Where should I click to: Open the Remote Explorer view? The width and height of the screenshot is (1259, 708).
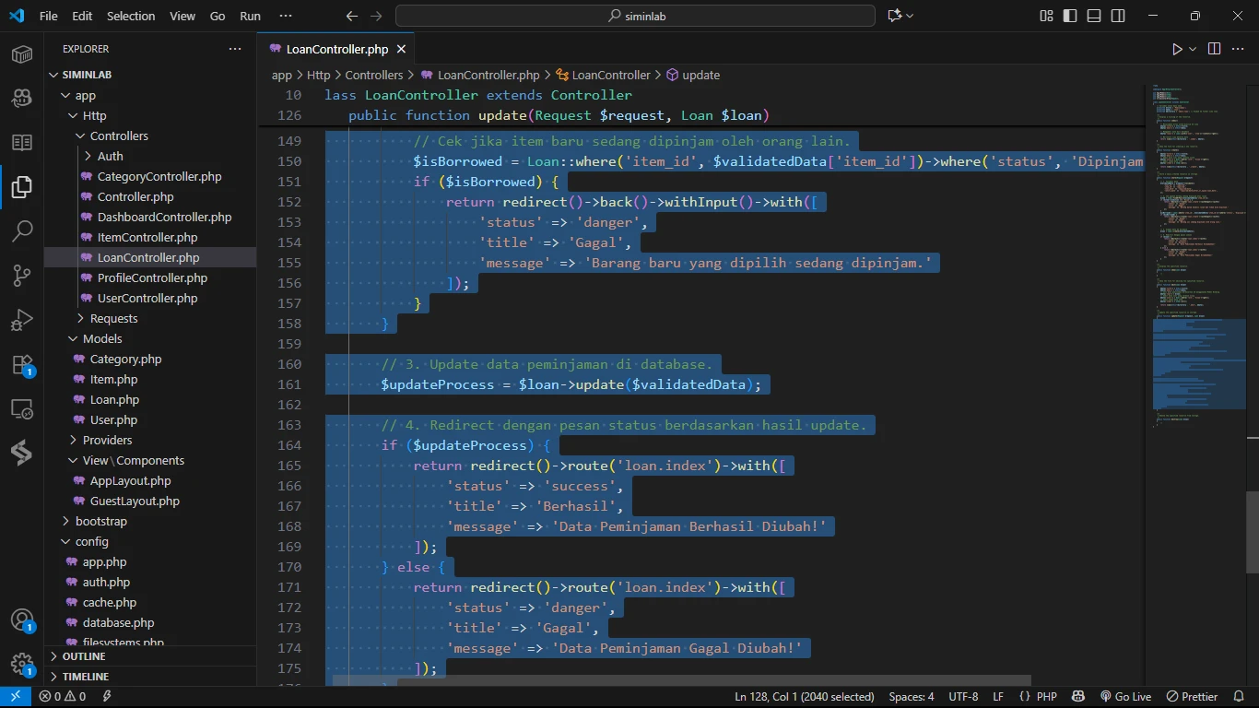22,408
